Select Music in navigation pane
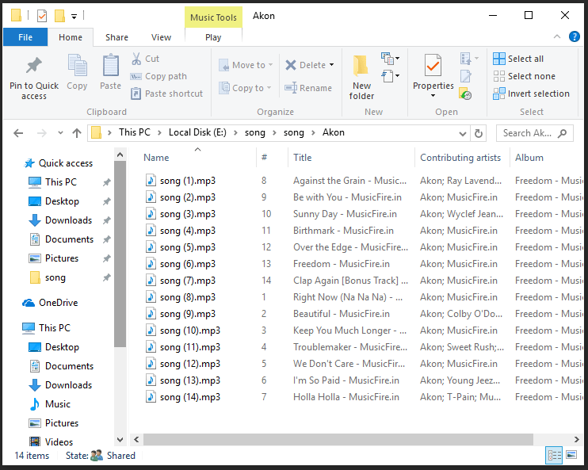The image size is (588, 470). 49,404
